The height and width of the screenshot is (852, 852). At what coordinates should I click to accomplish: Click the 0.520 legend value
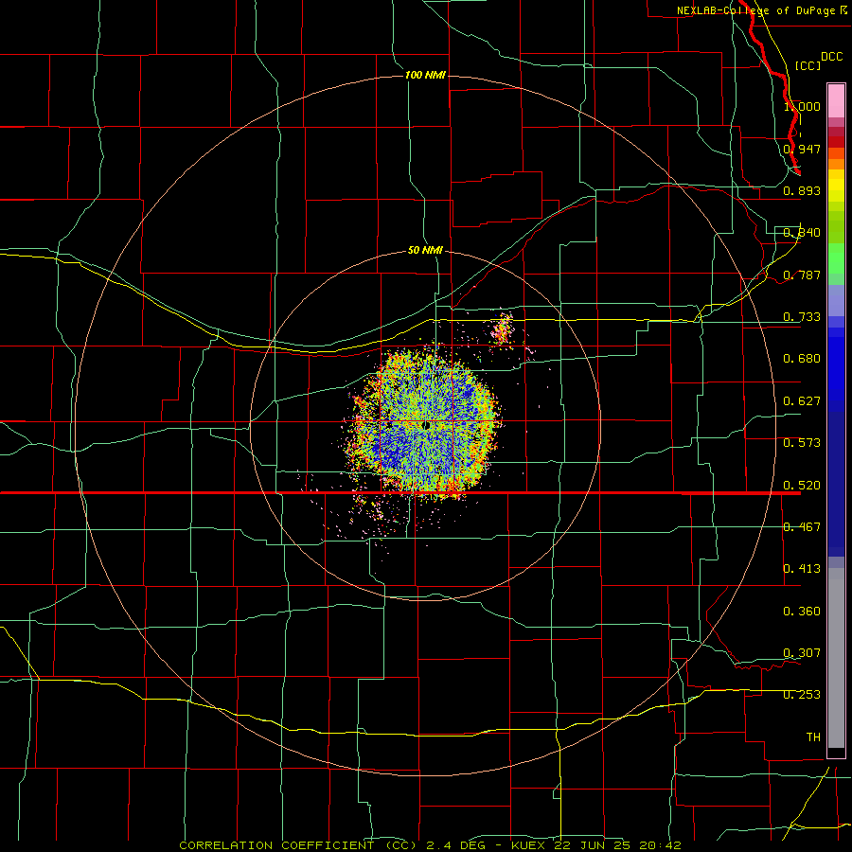point(802,485)
